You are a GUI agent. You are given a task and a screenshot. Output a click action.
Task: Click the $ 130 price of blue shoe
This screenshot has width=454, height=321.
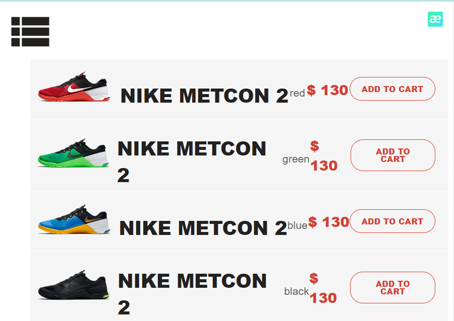(x=328, y=222)
